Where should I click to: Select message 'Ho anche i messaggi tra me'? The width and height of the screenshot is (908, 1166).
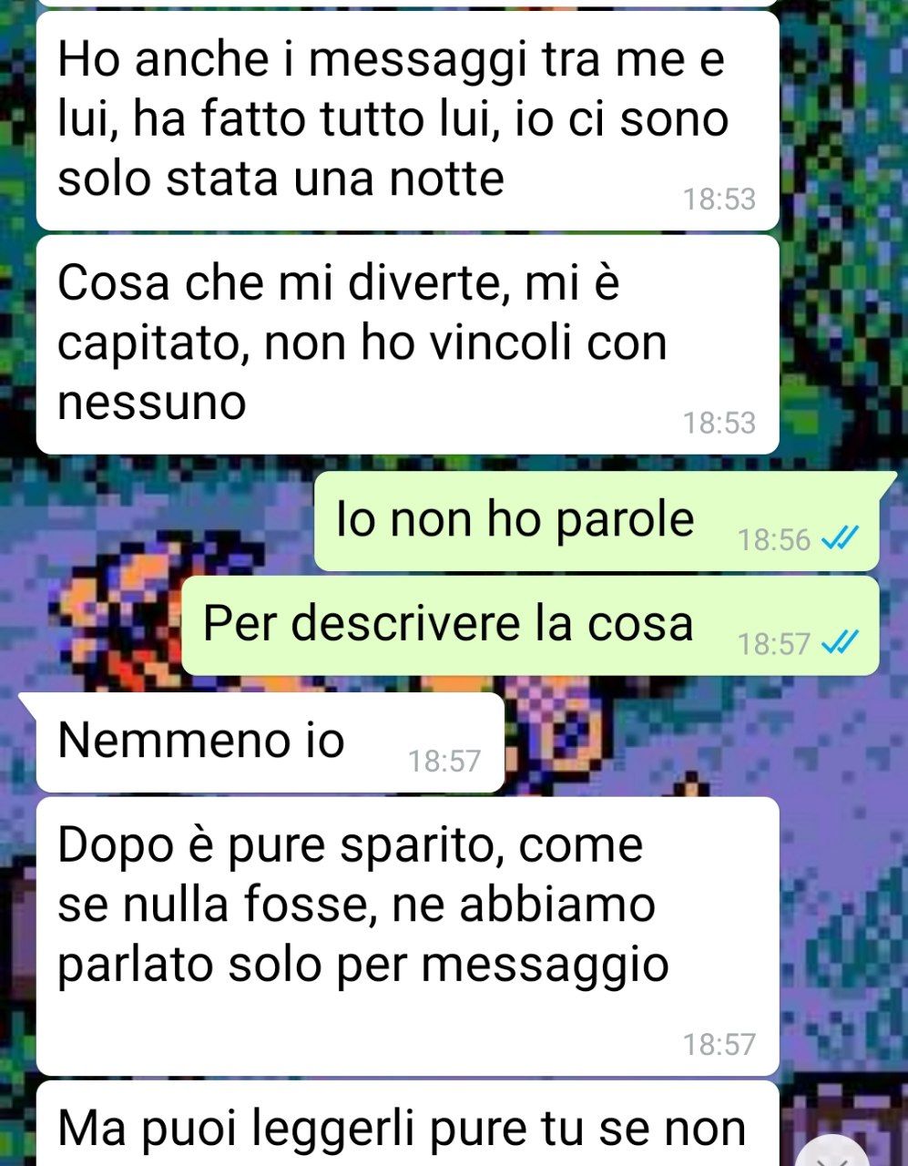408,120
